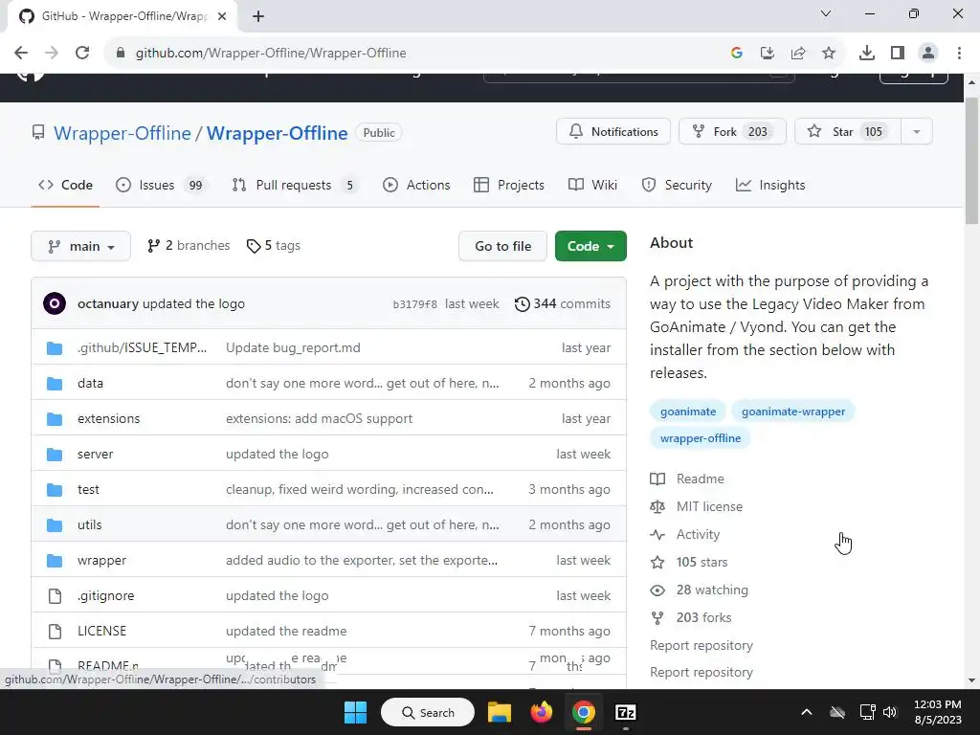980x735 pixels.
Task: Open the Projects tab
Action: tap(509, 185)
